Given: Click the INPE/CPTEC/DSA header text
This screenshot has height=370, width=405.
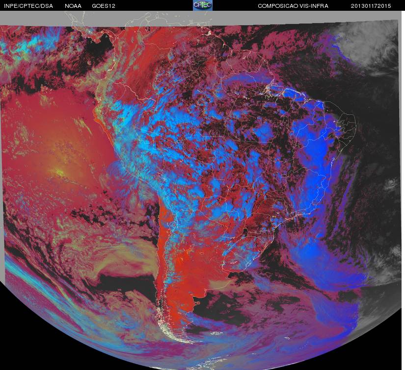Looking at the screenshot, I should click(28, 6).
